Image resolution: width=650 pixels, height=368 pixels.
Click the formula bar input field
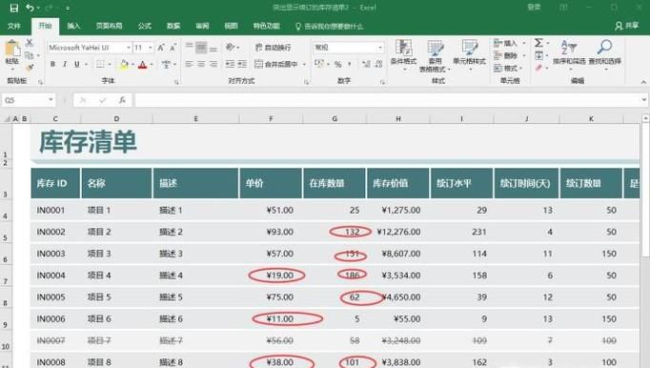tap(387, 100)
